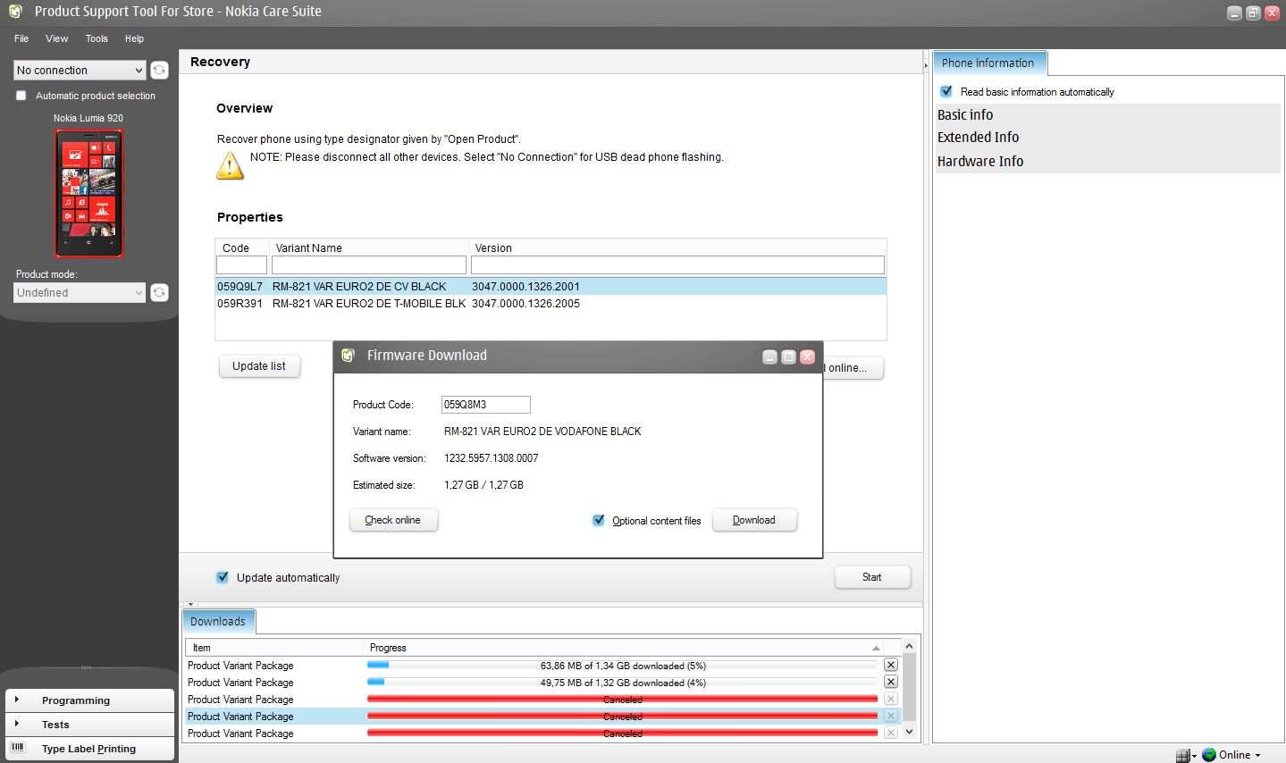
Task: Select the Phone information tab
Action: (988, 63)
